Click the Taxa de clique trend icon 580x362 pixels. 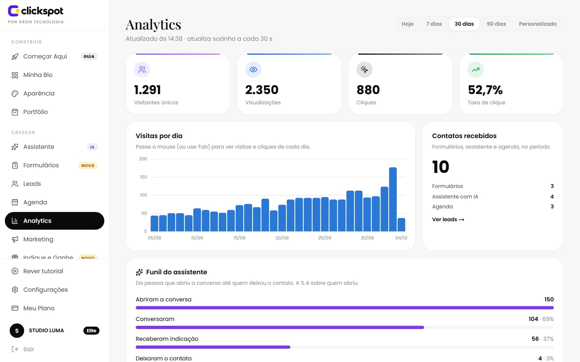[x=476, y=70]
